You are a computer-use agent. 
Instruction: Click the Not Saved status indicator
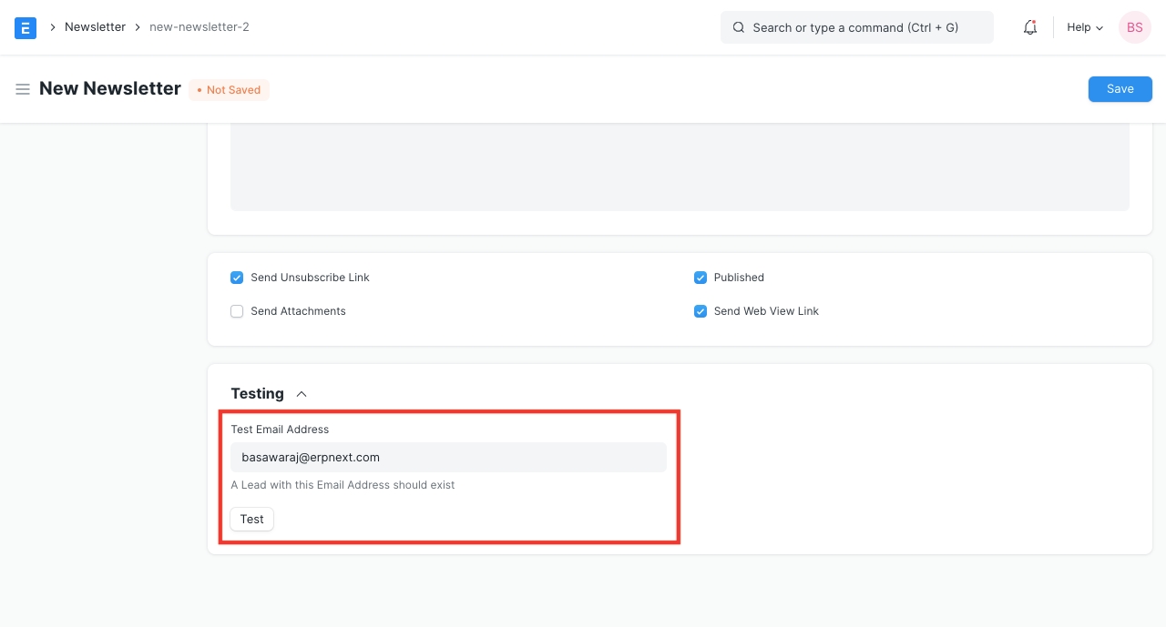(229, 90)
